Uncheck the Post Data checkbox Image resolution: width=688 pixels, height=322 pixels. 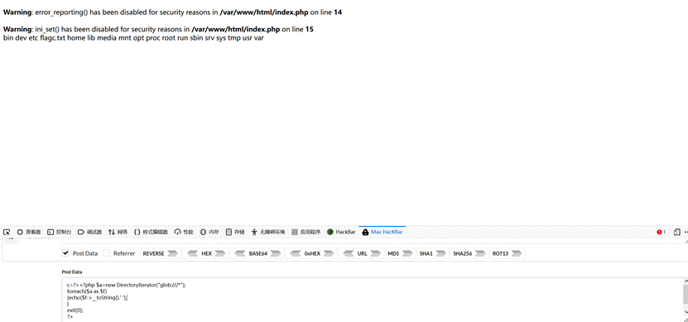point(65,253)
